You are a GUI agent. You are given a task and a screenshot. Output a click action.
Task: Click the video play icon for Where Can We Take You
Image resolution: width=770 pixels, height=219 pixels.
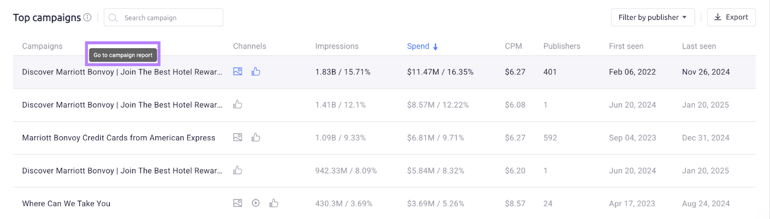click(x=256, y=203)
